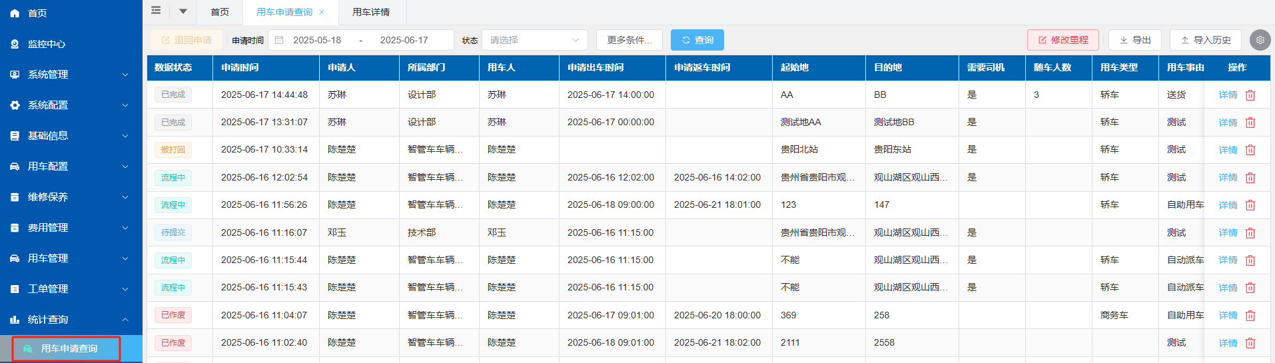Go to 首页 in the sidebar

[37, 13]
